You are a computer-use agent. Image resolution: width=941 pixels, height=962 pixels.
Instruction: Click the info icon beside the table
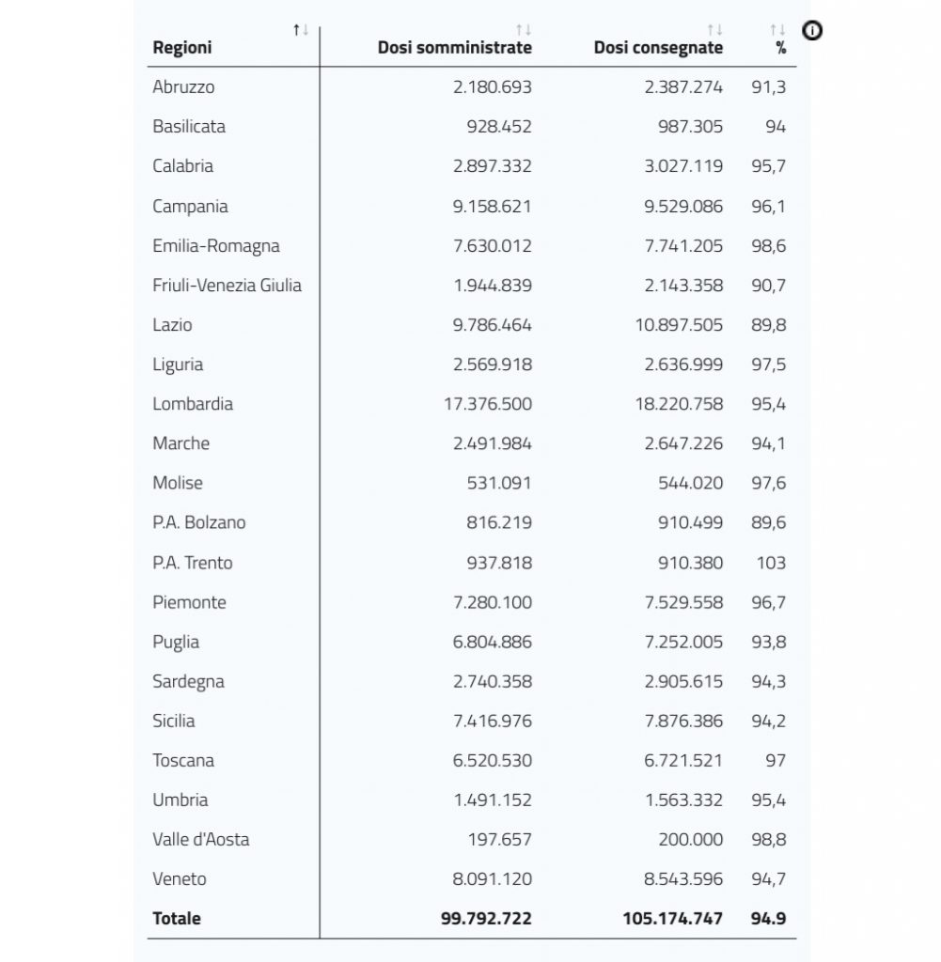point(812,30)
